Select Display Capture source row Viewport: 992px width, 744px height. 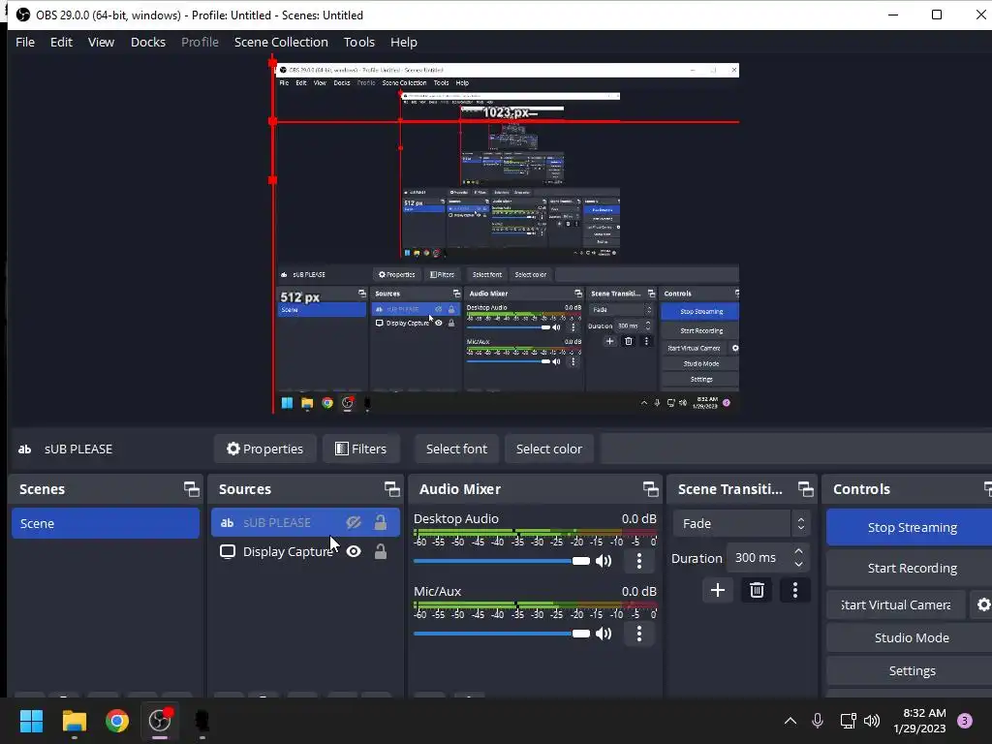[305, 551]
